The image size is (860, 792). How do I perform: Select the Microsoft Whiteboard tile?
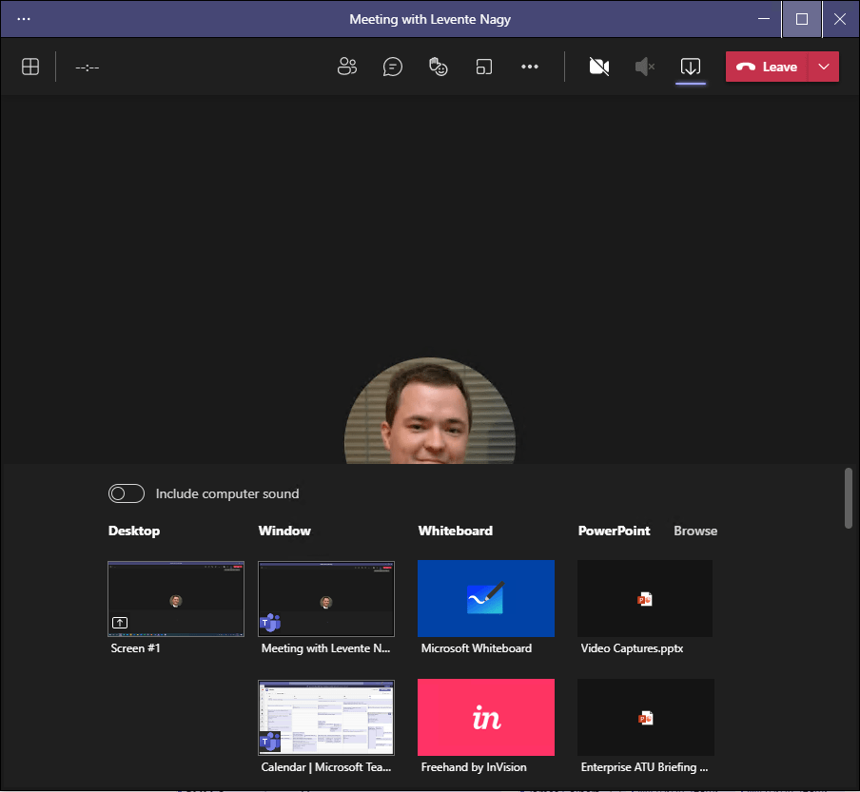pyautogui.click(x=486, y=598)
